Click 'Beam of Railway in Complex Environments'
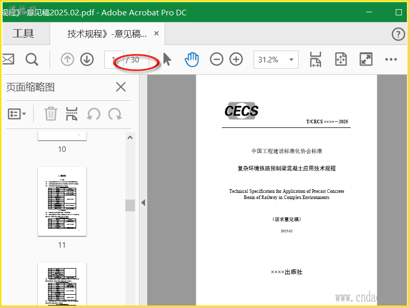The image size is (409, 307). click(x=286, y=198)
